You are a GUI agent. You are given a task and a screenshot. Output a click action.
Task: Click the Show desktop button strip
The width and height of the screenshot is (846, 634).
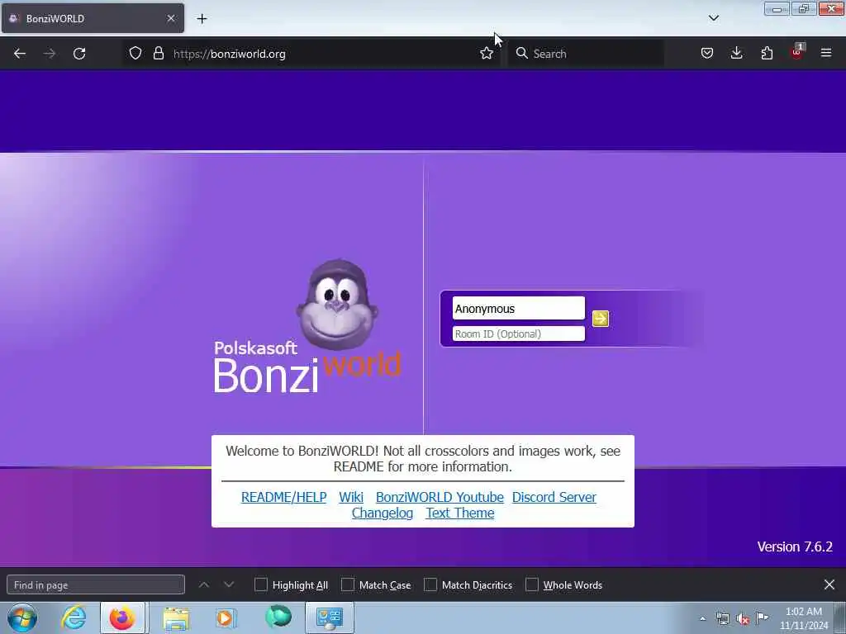coord(840,617)
